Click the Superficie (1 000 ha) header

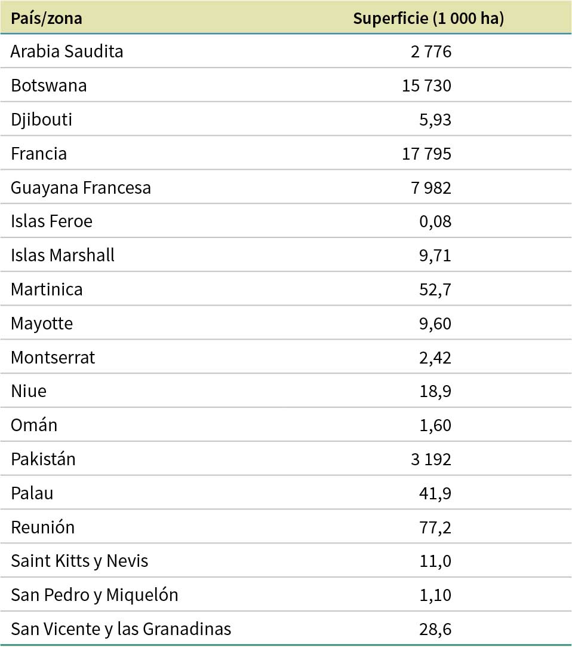click(428, 18)
